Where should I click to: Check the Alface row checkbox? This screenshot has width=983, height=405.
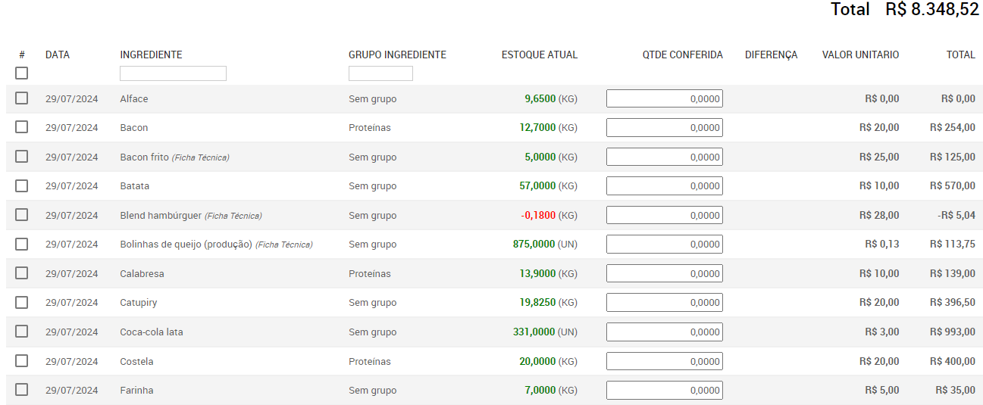point(21,98)
